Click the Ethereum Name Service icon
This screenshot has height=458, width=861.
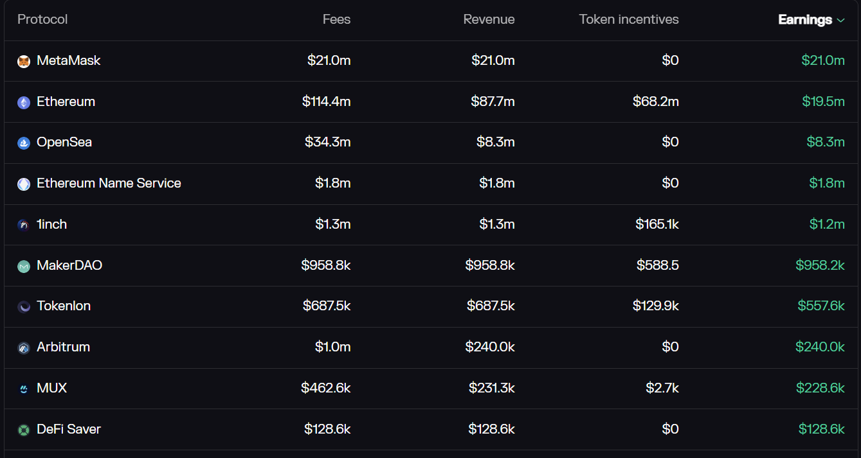pyautogui.click(x=24, y=184)
